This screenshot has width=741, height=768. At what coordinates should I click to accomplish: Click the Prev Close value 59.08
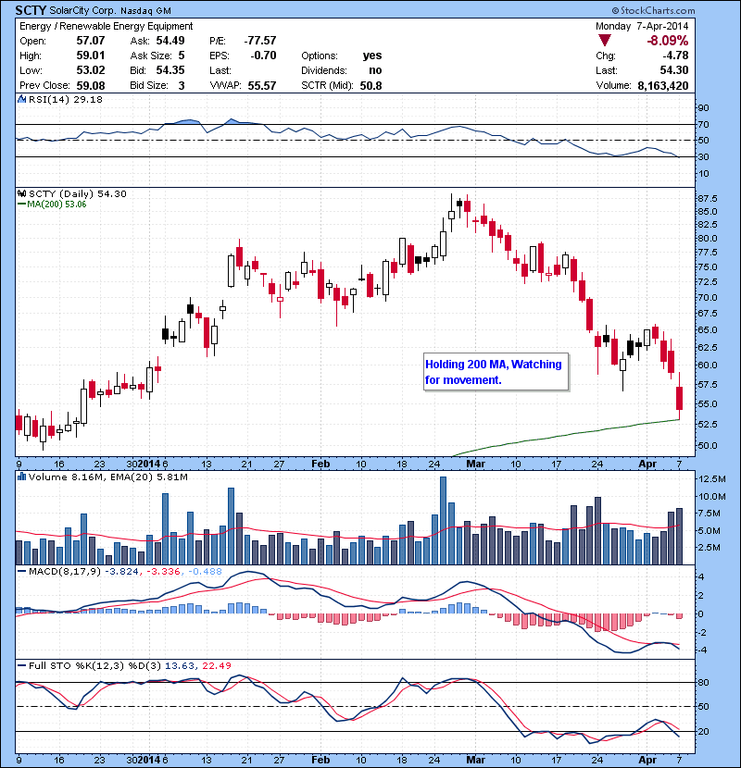coord(91,86)
